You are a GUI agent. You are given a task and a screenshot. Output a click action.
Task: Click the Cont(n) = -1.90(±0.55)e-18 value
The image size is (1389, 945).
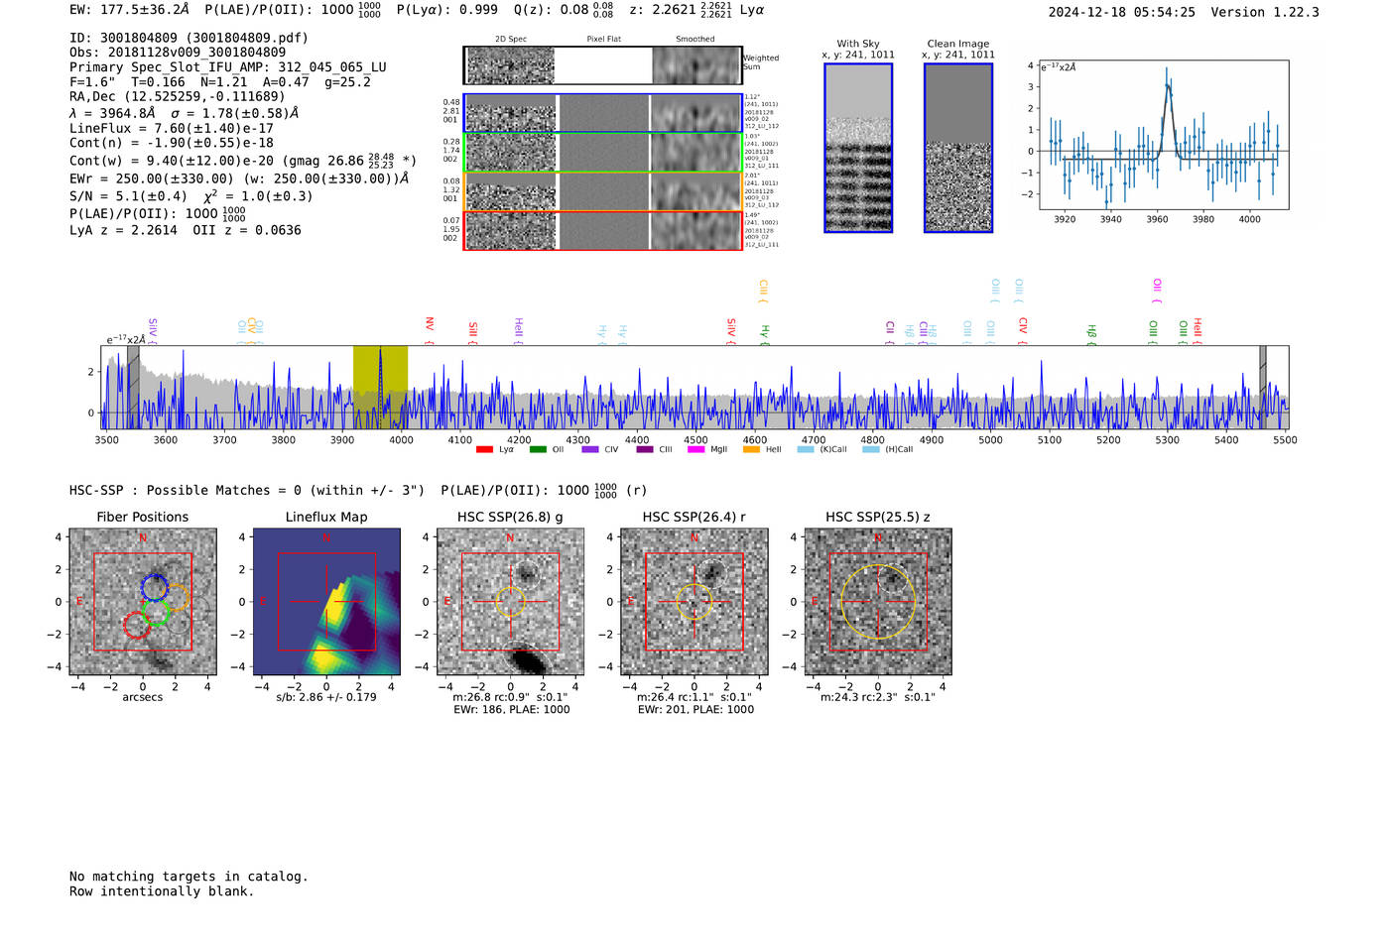172,143
